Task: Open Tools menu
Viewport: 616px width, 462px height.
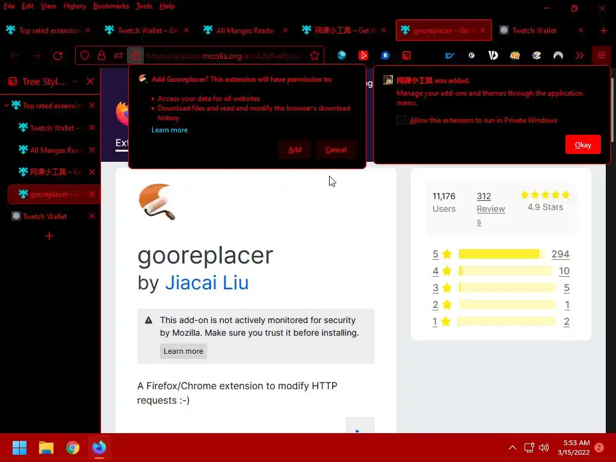Action: pyautogui.click(x=144, y=6)
